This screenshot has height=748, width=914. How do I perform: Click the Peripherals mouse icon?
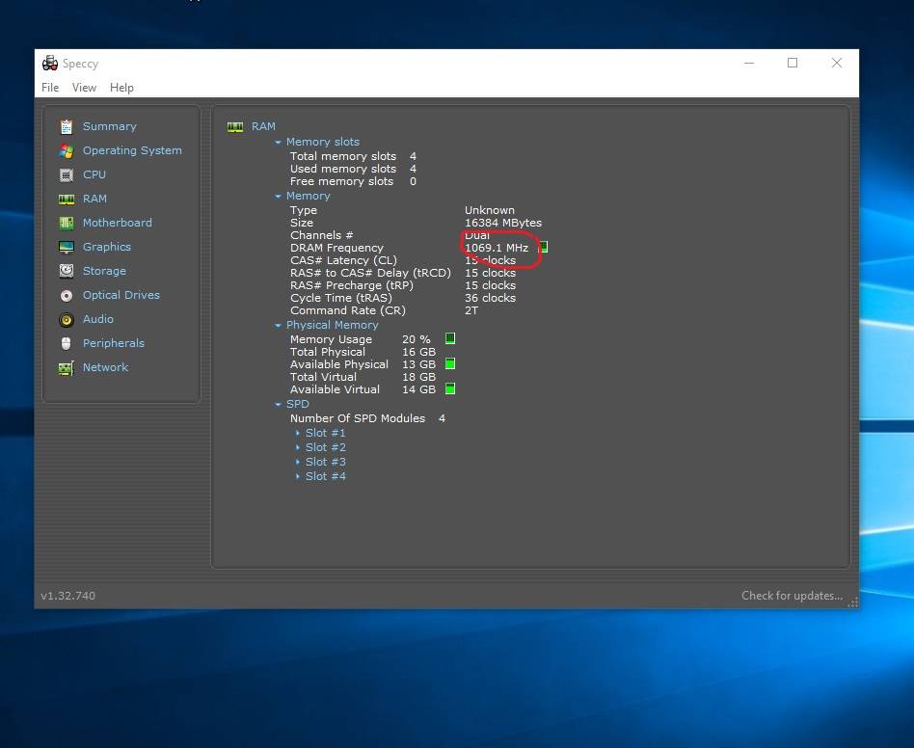[x=67, y=343]
